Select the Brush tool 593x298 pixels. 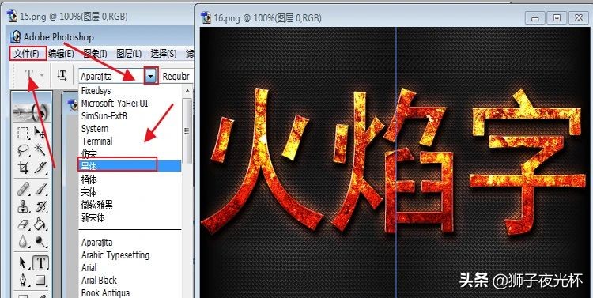40,189
